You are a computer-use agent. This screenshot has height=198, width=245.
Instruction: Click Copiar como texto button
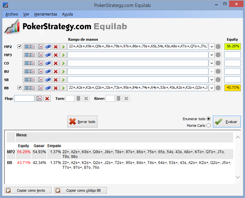tap(28, 190)
